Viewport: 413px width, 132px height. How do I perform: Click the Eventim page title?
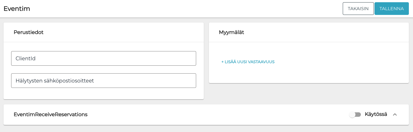click(17, 9)
